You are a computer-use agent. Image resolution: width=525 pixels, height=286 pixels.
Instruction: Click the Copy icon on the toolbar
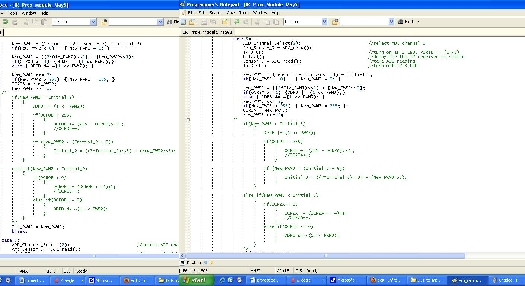tap(267, 22)
